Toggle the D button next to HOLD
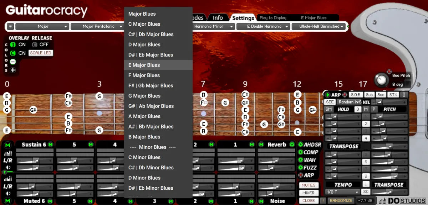Viewport: 428px width, 205px height. 358,109
